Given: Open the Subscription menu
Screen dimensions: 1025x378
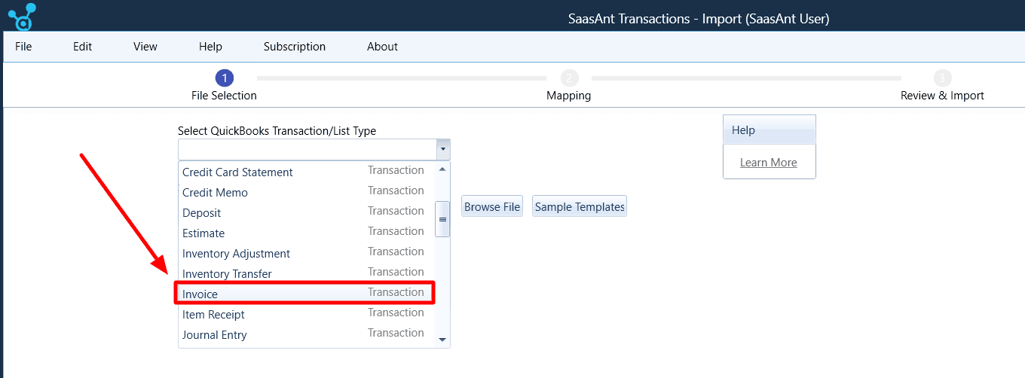Looking at the screenshot, I should tap(295, 46).
